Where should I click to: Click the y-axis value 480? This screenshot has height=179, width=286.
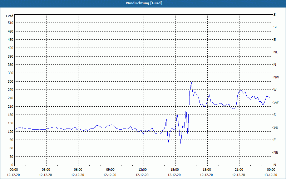click(11, 32)
